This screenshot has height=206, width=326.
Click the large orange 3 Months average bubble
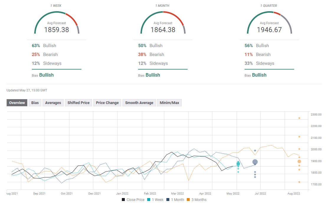(x=299, y=161)
